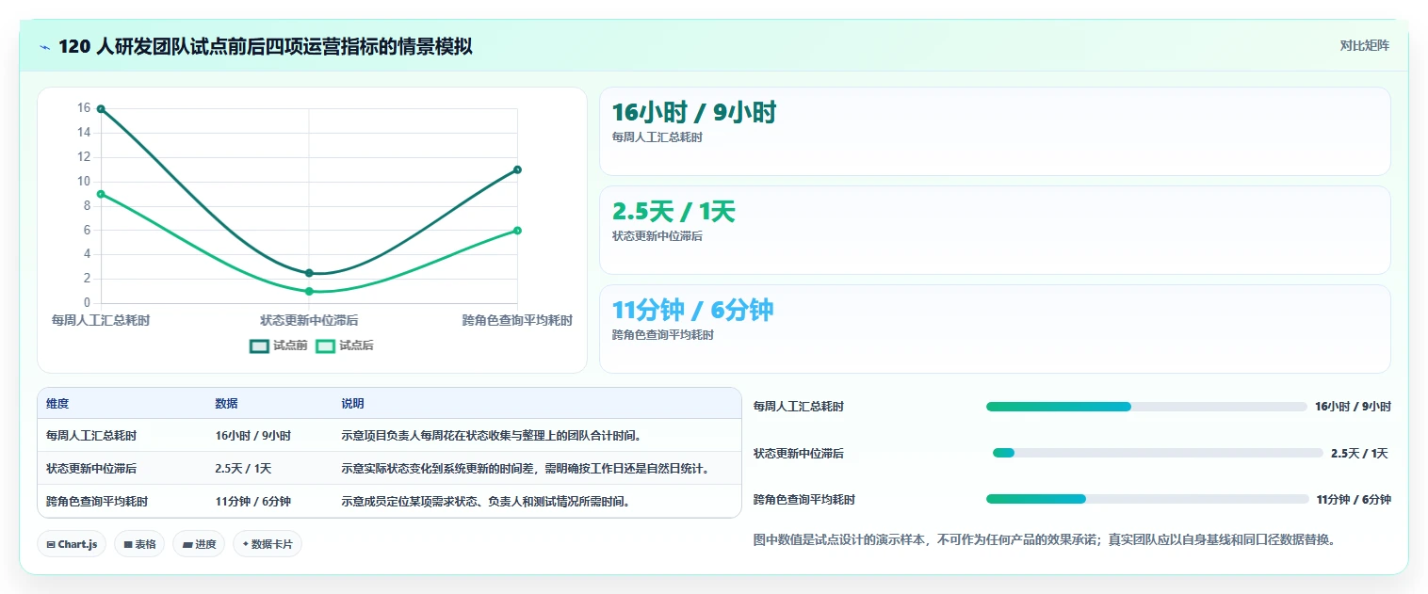Image resolution: width=1428 pixels, height=594 pixels.
Task: Click description starting 示意成员定位某项需求
Action: 485,502
